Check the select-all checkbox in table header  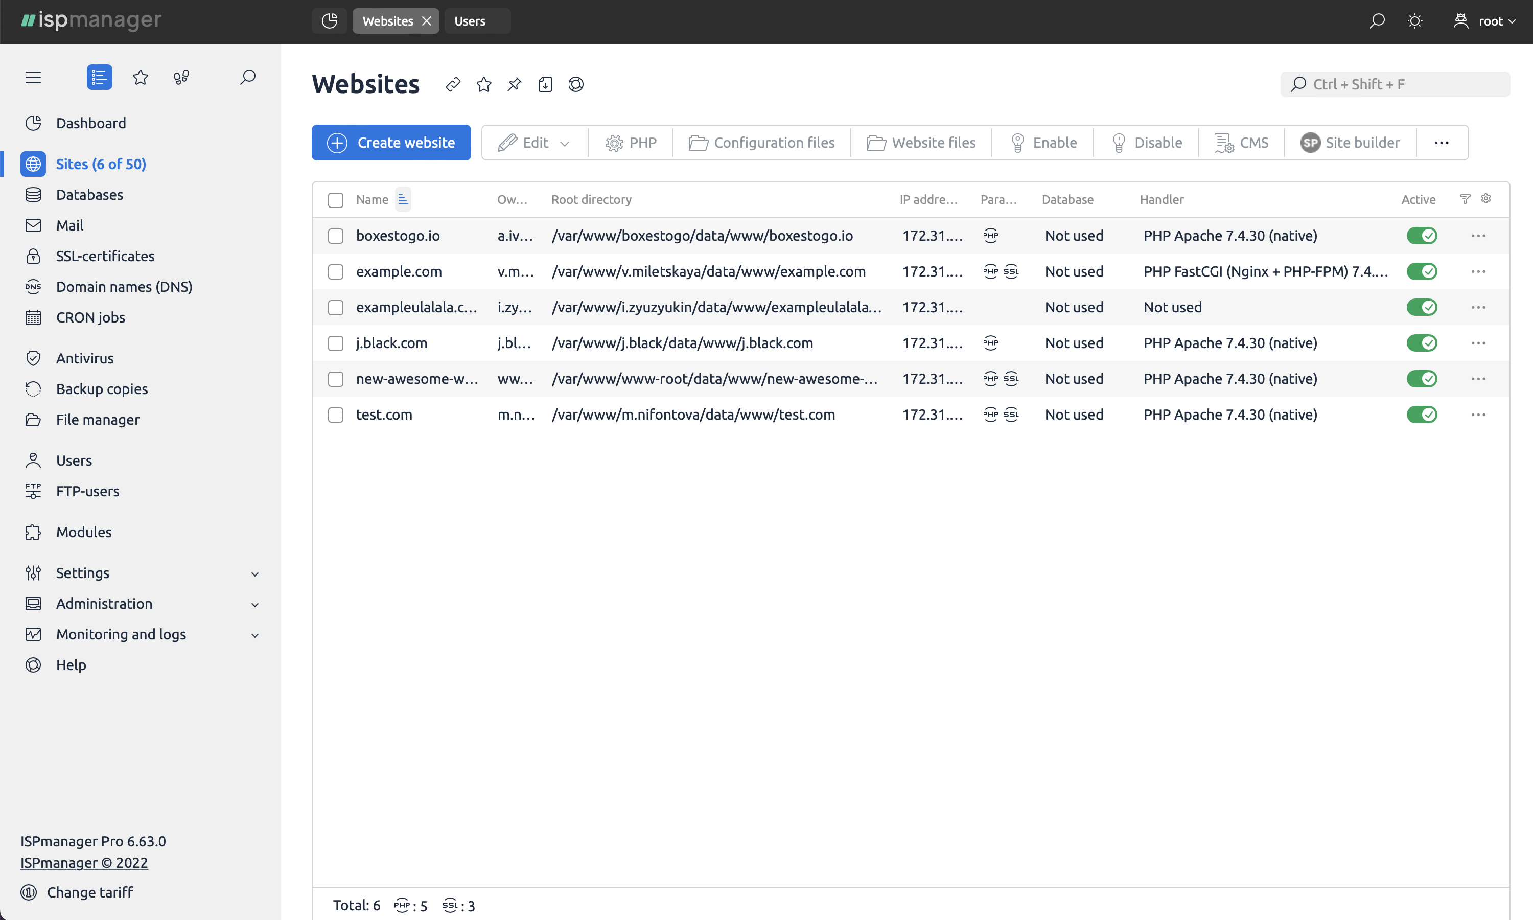pyautogui.click(x=336, y=200)
